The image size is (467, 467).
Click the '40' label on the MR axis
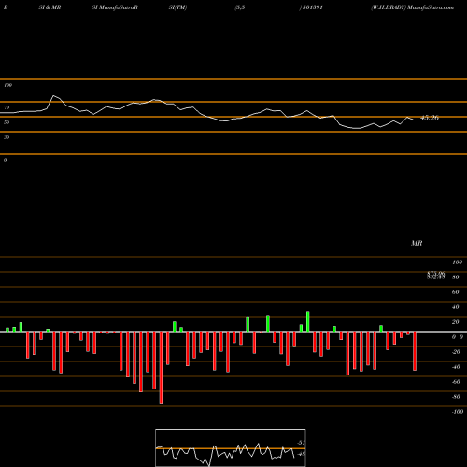(456, 307)
